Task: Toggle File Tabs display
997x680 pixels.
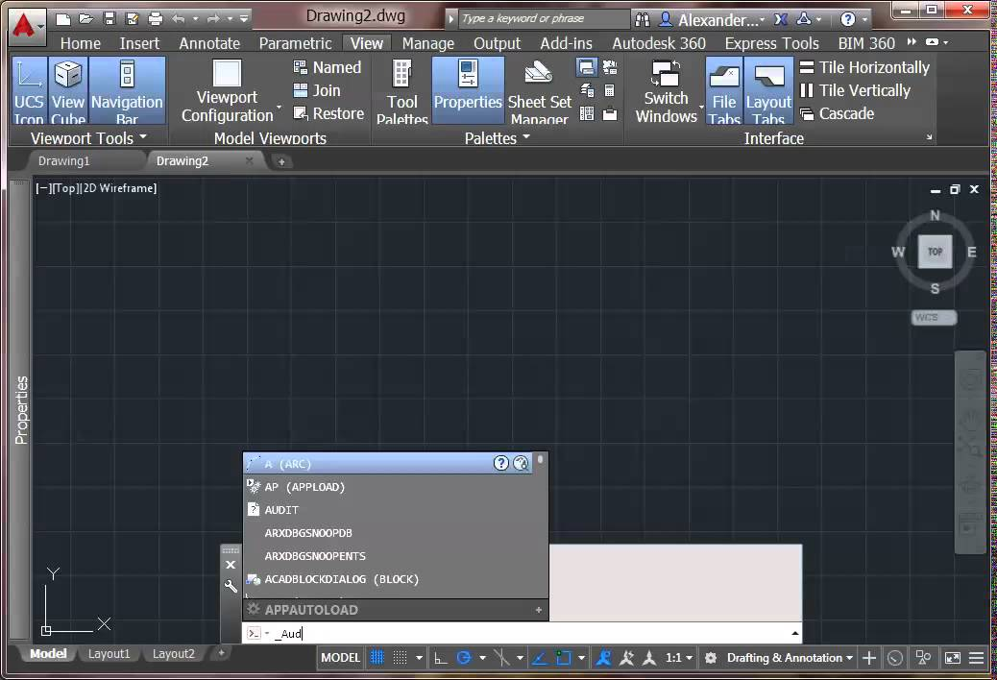Action: [x=724, y=90]
